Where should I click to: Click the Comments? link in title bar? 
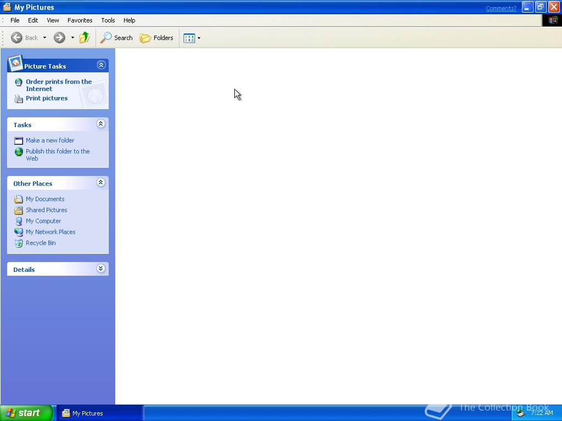click(x=501, y=8)
